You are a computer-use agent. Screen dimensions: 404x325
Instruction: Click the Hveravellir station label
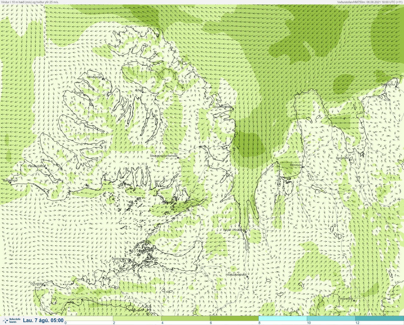pyautogui.click(x=346, y=298)
